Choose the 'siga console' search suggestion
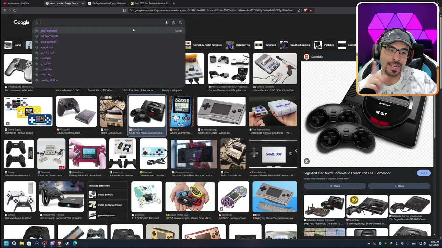Screen dimensions: 442x248 tap(48, 42)
